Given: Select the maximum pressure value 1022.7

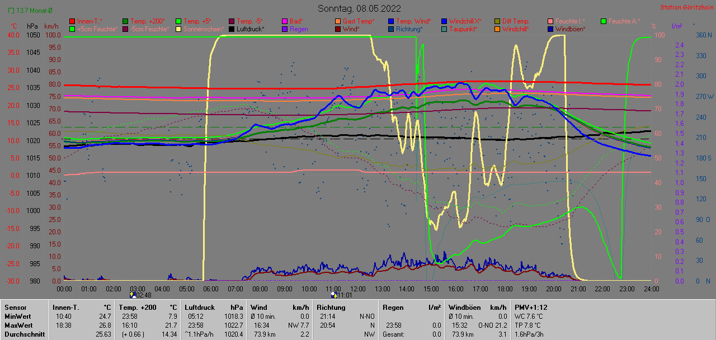Looking at the screenshot, I should (233, 325).
